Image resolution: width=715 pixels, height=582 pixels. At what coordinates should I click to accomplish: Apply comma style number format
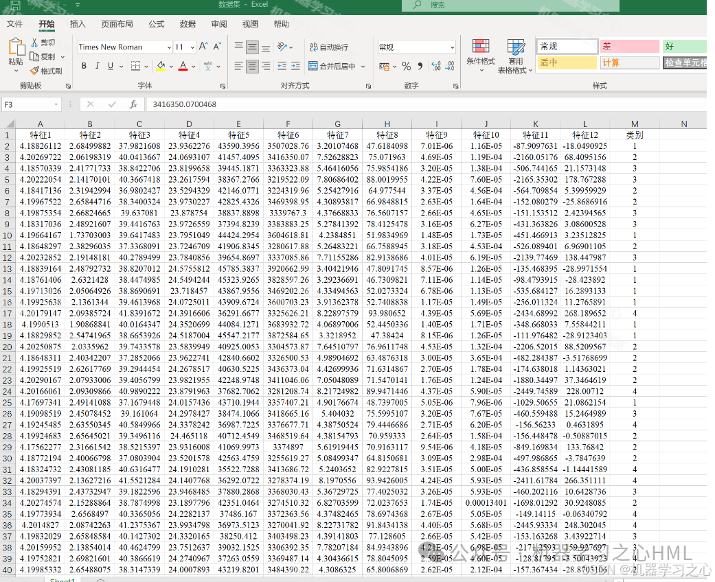[420, 67]
